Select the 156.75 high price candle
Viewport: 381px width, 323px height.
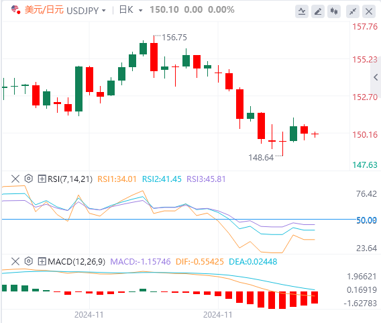[154, 57]
